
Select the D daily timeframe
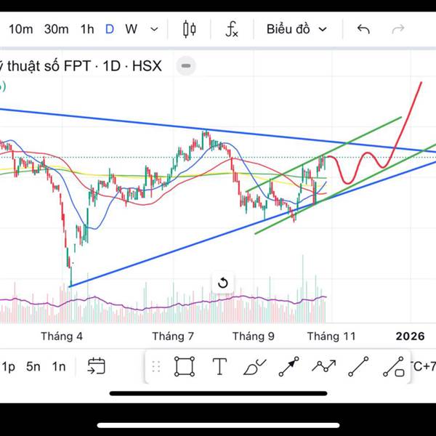click(110, 29)
